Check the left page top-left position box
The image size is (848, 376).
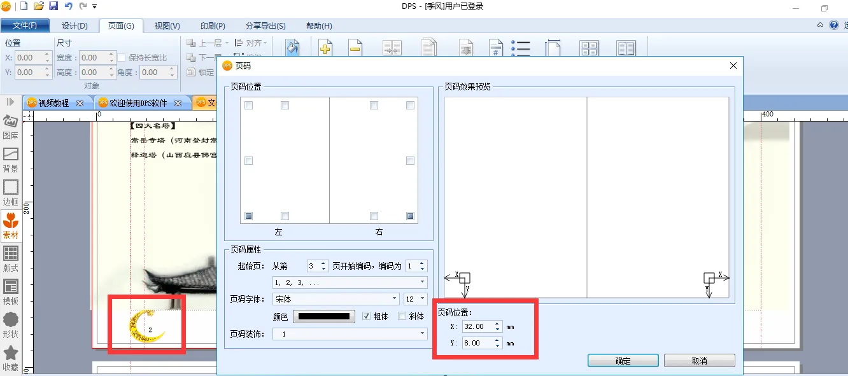coord(249,106)
